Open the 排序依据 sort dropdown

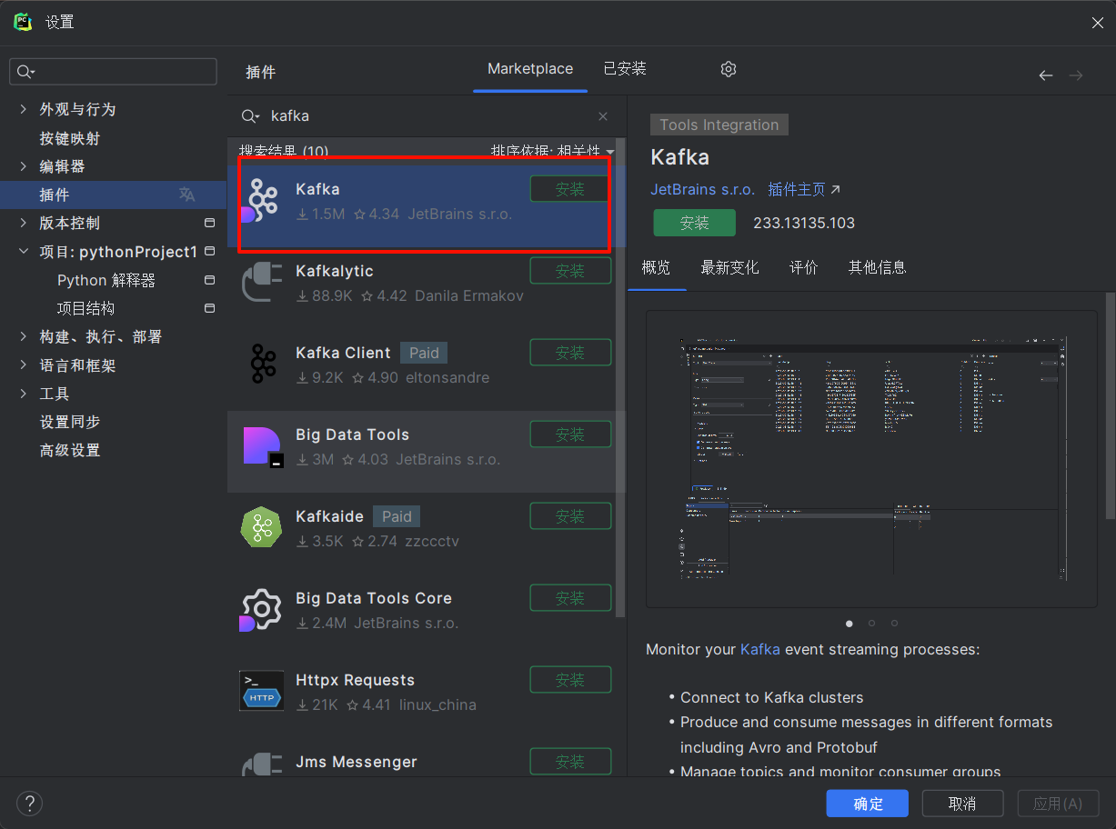(x=553, y=151)
